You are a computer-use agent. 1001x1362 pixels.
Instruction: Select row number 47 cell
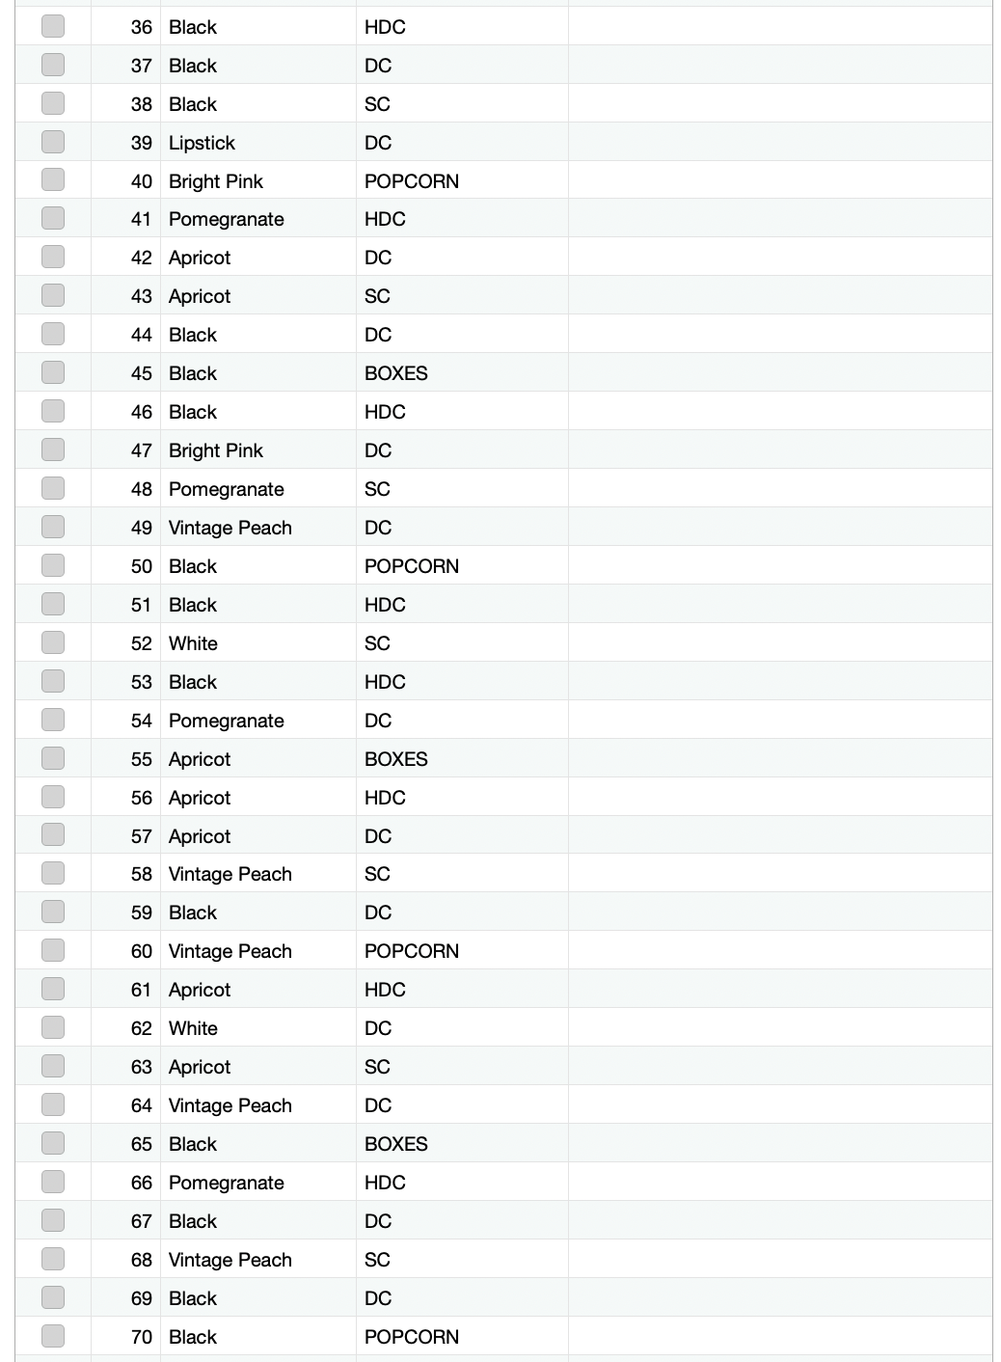point(125,450)
